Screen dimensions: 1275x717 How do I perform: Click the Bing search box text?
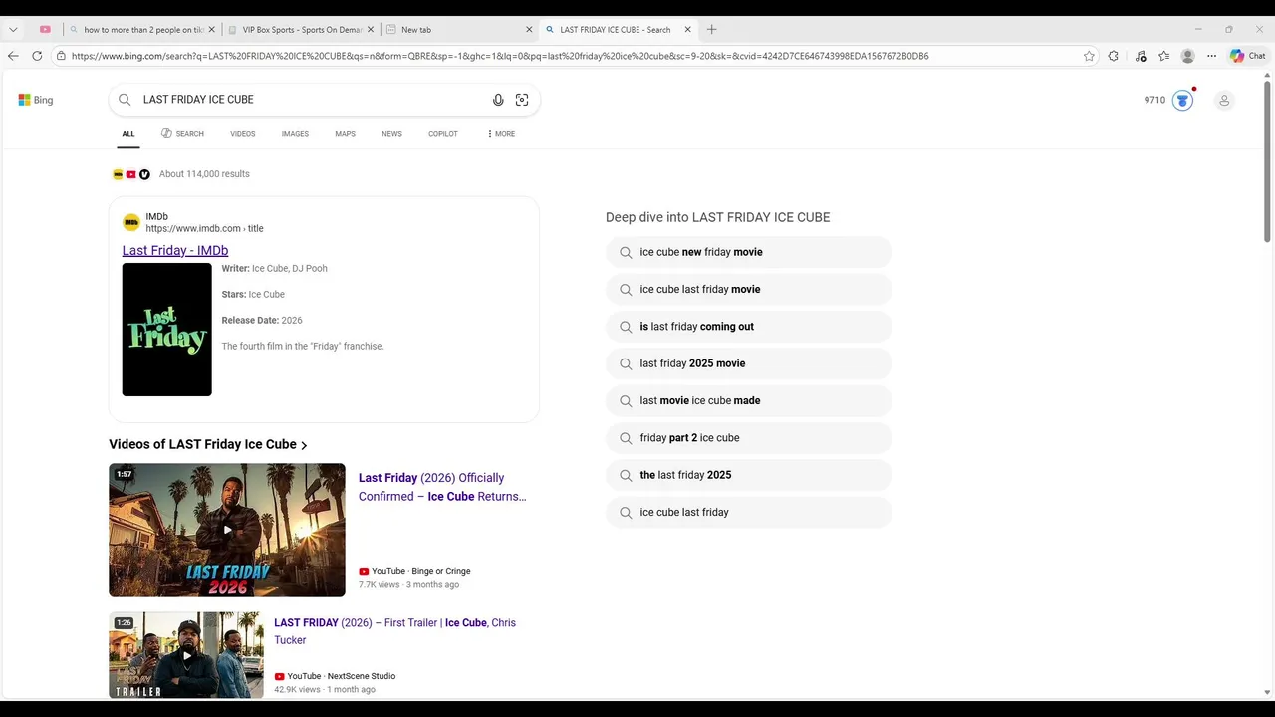(x=198, y=100)
